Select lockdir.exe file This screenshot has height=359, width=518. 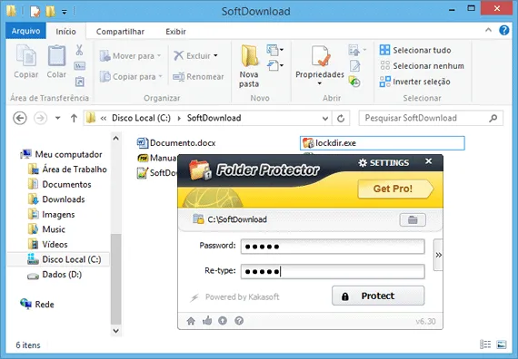coord(383,143)
